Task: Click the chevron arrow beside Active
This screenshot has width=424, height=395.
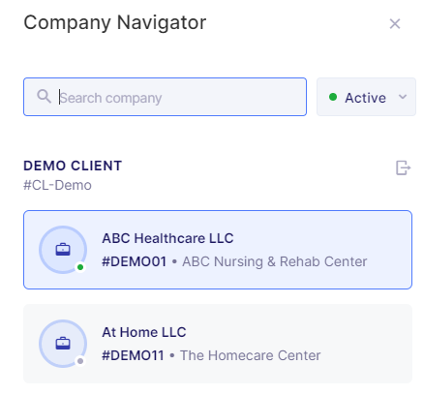Action: pos(403,97)
